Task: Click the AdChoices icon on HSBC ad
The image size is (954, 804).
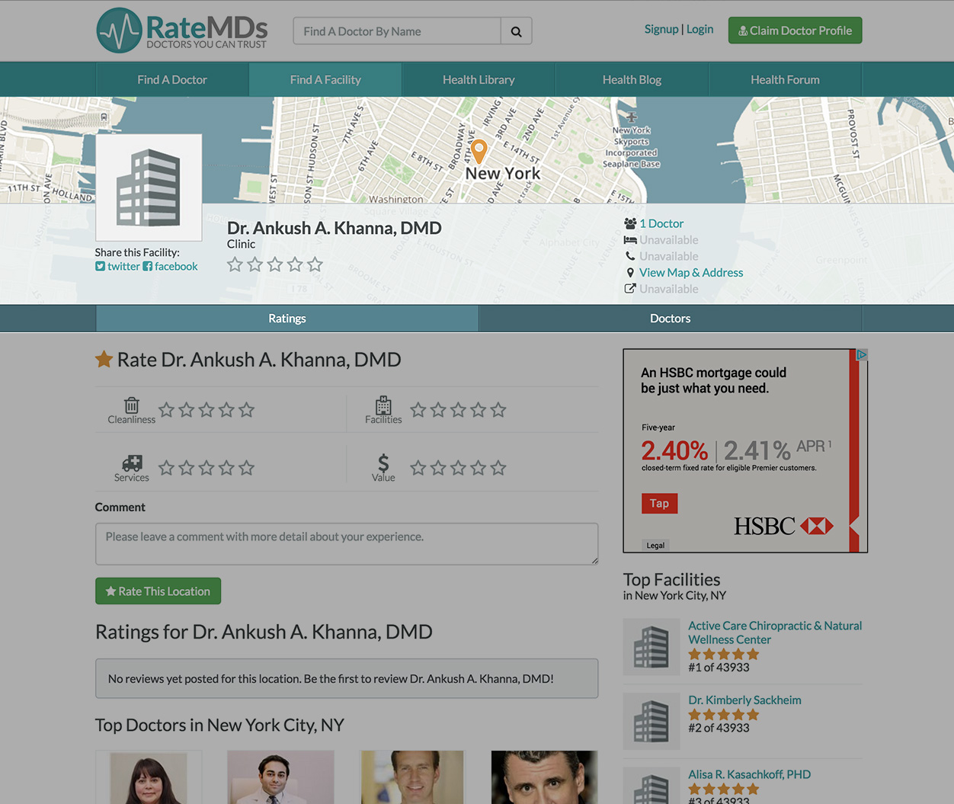Action: (x=862, y=355)
